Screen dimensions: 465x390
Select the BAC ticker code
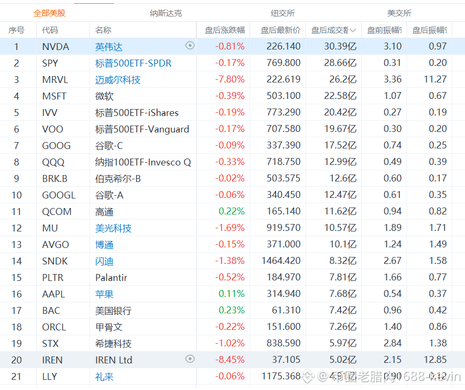51,311
